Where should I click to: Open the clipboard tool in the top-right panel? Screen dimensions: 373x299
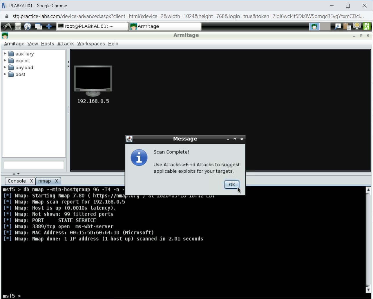(347, 26)
